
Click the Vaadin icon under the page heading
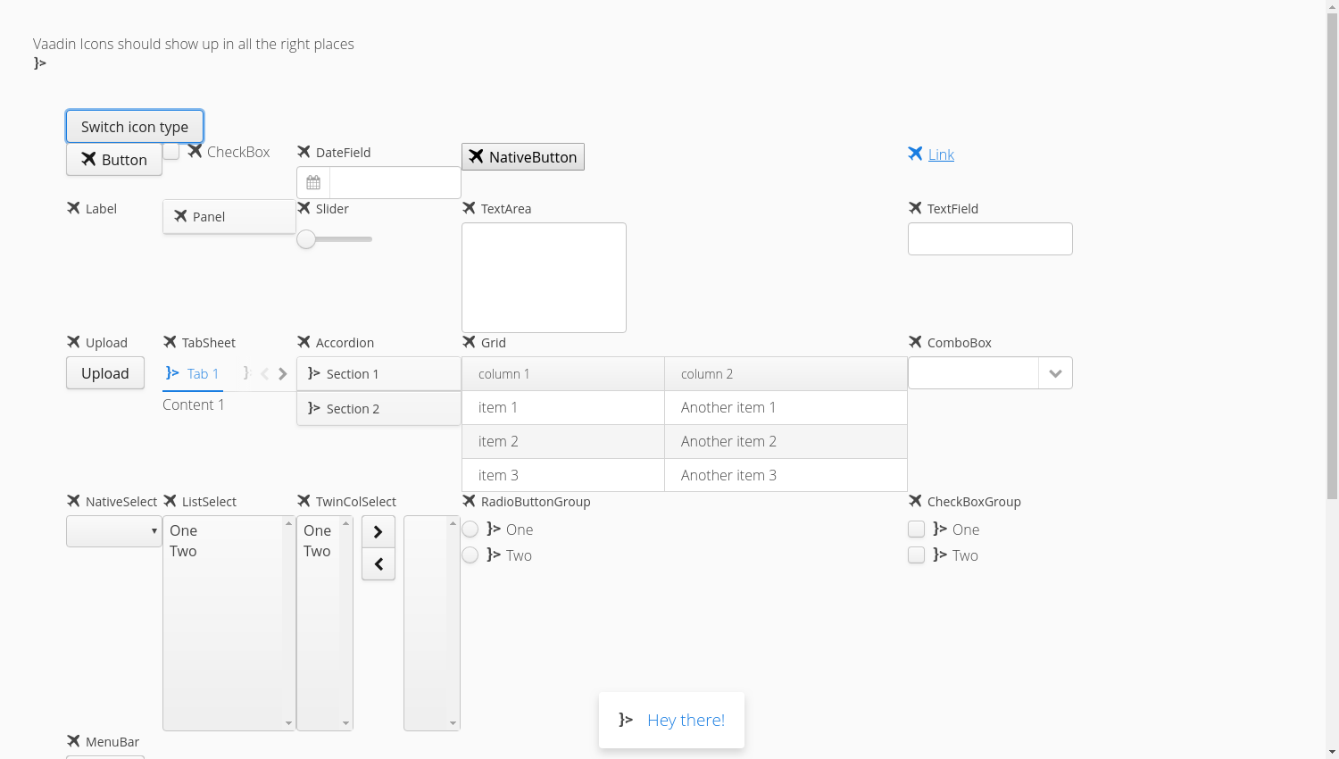pyautogui.click(x=40, y=63)
